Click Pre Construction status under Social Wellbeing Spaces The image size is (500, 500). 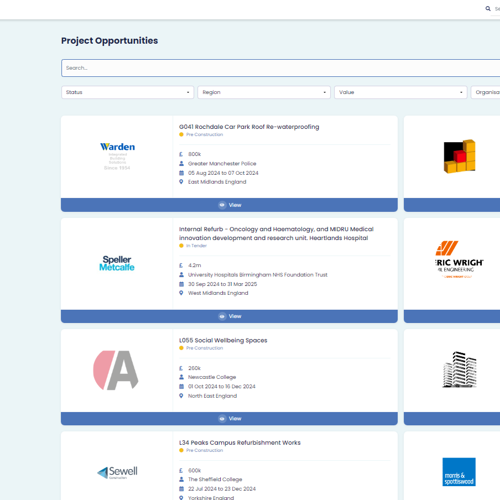point(205,348)
